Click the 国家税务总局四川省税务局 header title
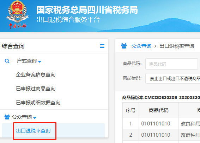Viewport: 200px width, 143px height. (x=87, y=10)
